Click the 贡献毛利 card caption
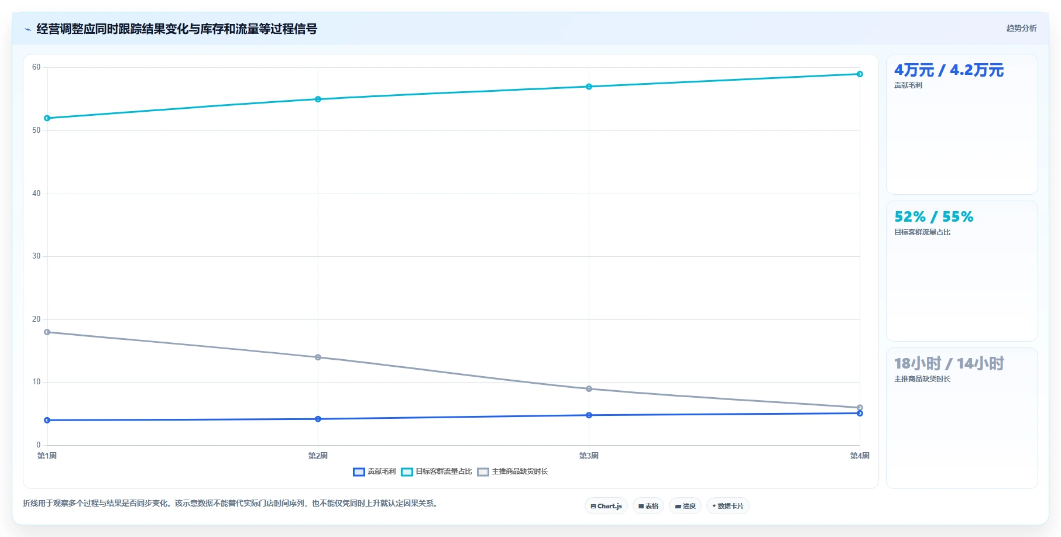 [908, 85]
